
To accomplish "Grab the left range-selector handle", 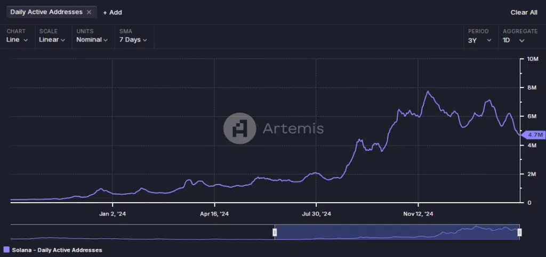I will pyautogui.click(x=275, y=232).
